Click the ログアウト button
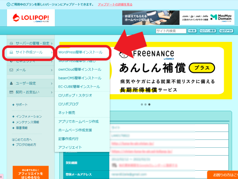This screenshot has width=238, height=179. (x=226, y=31)
